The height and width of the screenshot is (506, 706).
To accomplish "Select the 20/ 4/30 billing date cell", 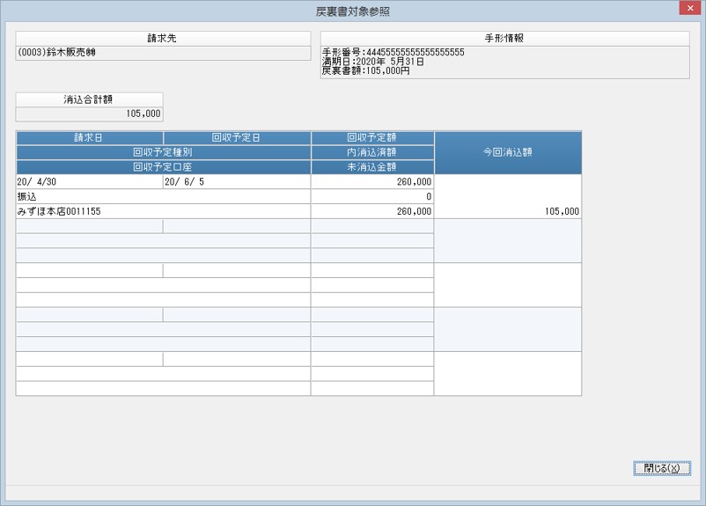I will [89, 182].
